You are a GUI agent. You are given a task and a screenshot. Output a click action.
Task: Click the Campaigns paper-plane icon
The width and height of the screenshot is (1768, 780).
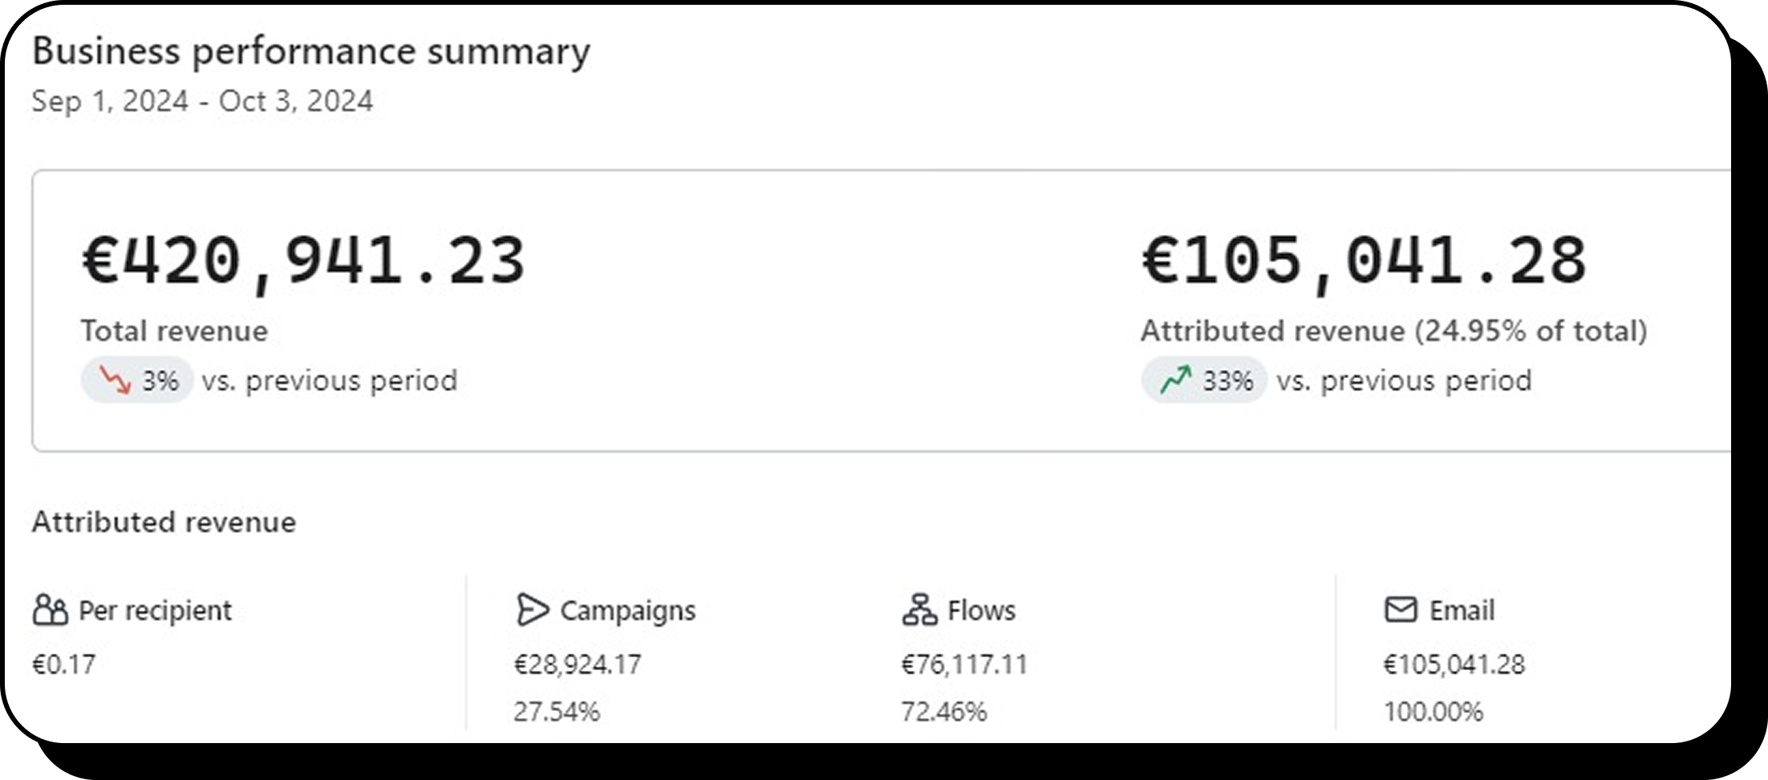(x=532, y=610)
